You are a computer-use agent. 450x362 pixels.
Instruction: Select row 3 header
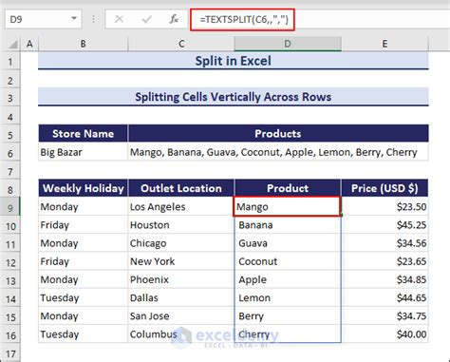click(x=10, y=98)
